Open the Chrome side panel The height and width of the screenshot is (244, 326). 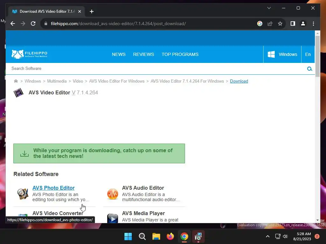(x=293, y=24)
